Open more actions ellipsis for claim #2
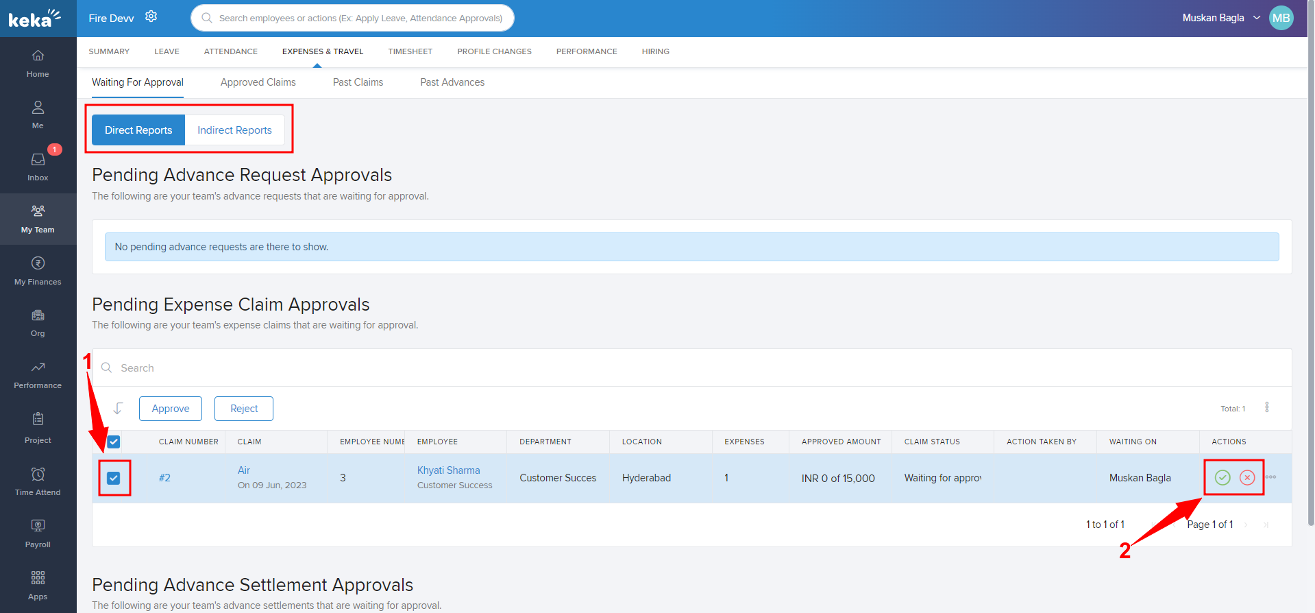Image resolution: width=1315 pixels, height=613 pixels. [x=1271, y=477]
